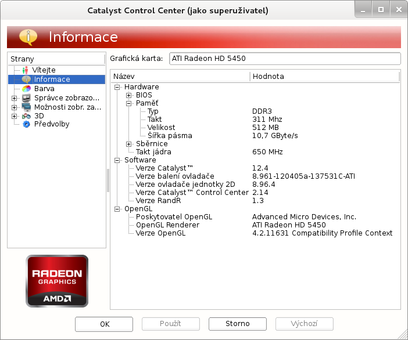
Task: Select the Typ row
Action: coord(255,111)
